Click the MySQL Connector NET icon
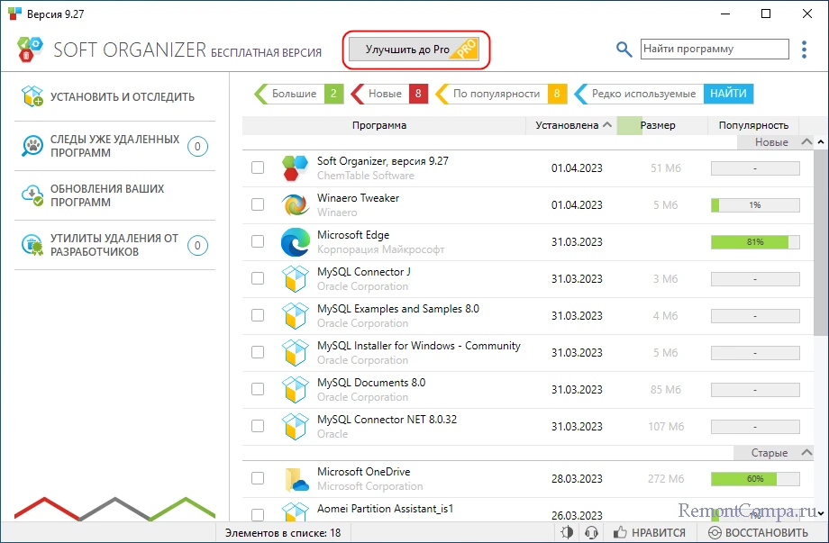This screenshot has width=829, height=543. (295, 427)
